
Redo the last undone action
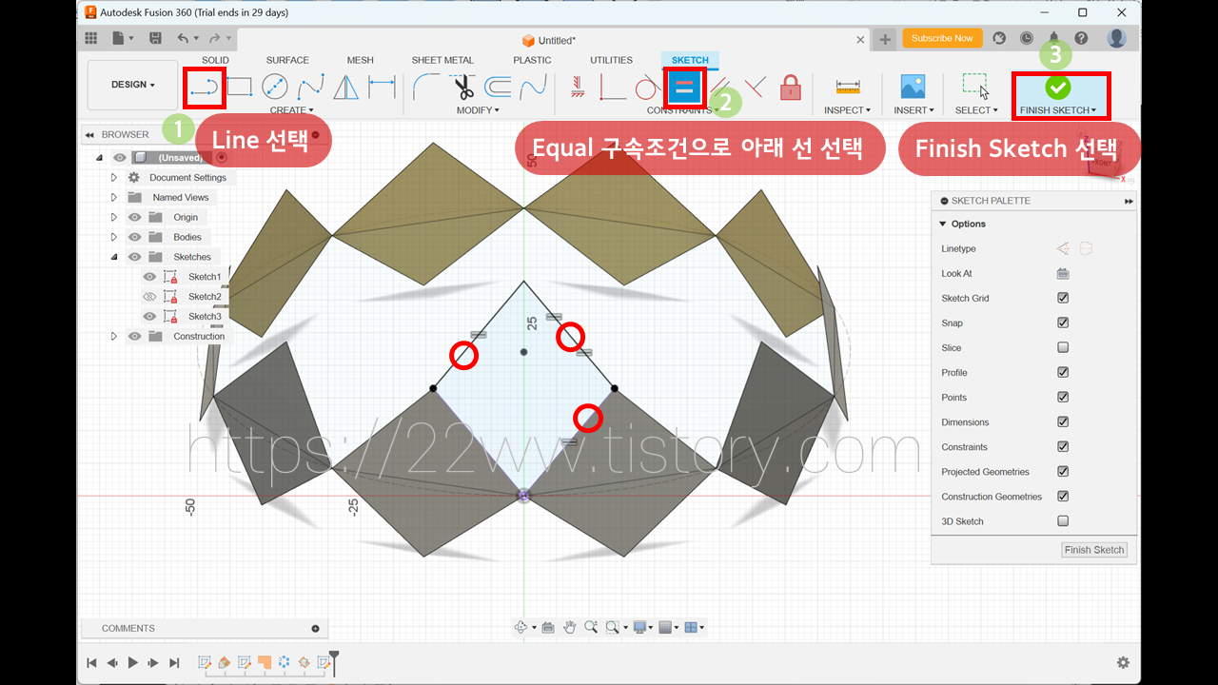[214, 38]
